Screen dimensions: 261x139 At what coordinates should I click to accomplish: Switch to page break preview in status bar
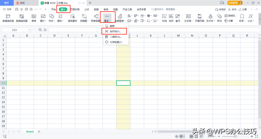[201, 136]
